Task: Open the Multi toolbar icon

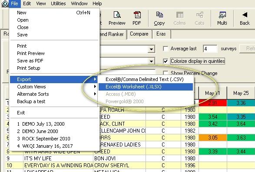Action: (x=222, y=15)
